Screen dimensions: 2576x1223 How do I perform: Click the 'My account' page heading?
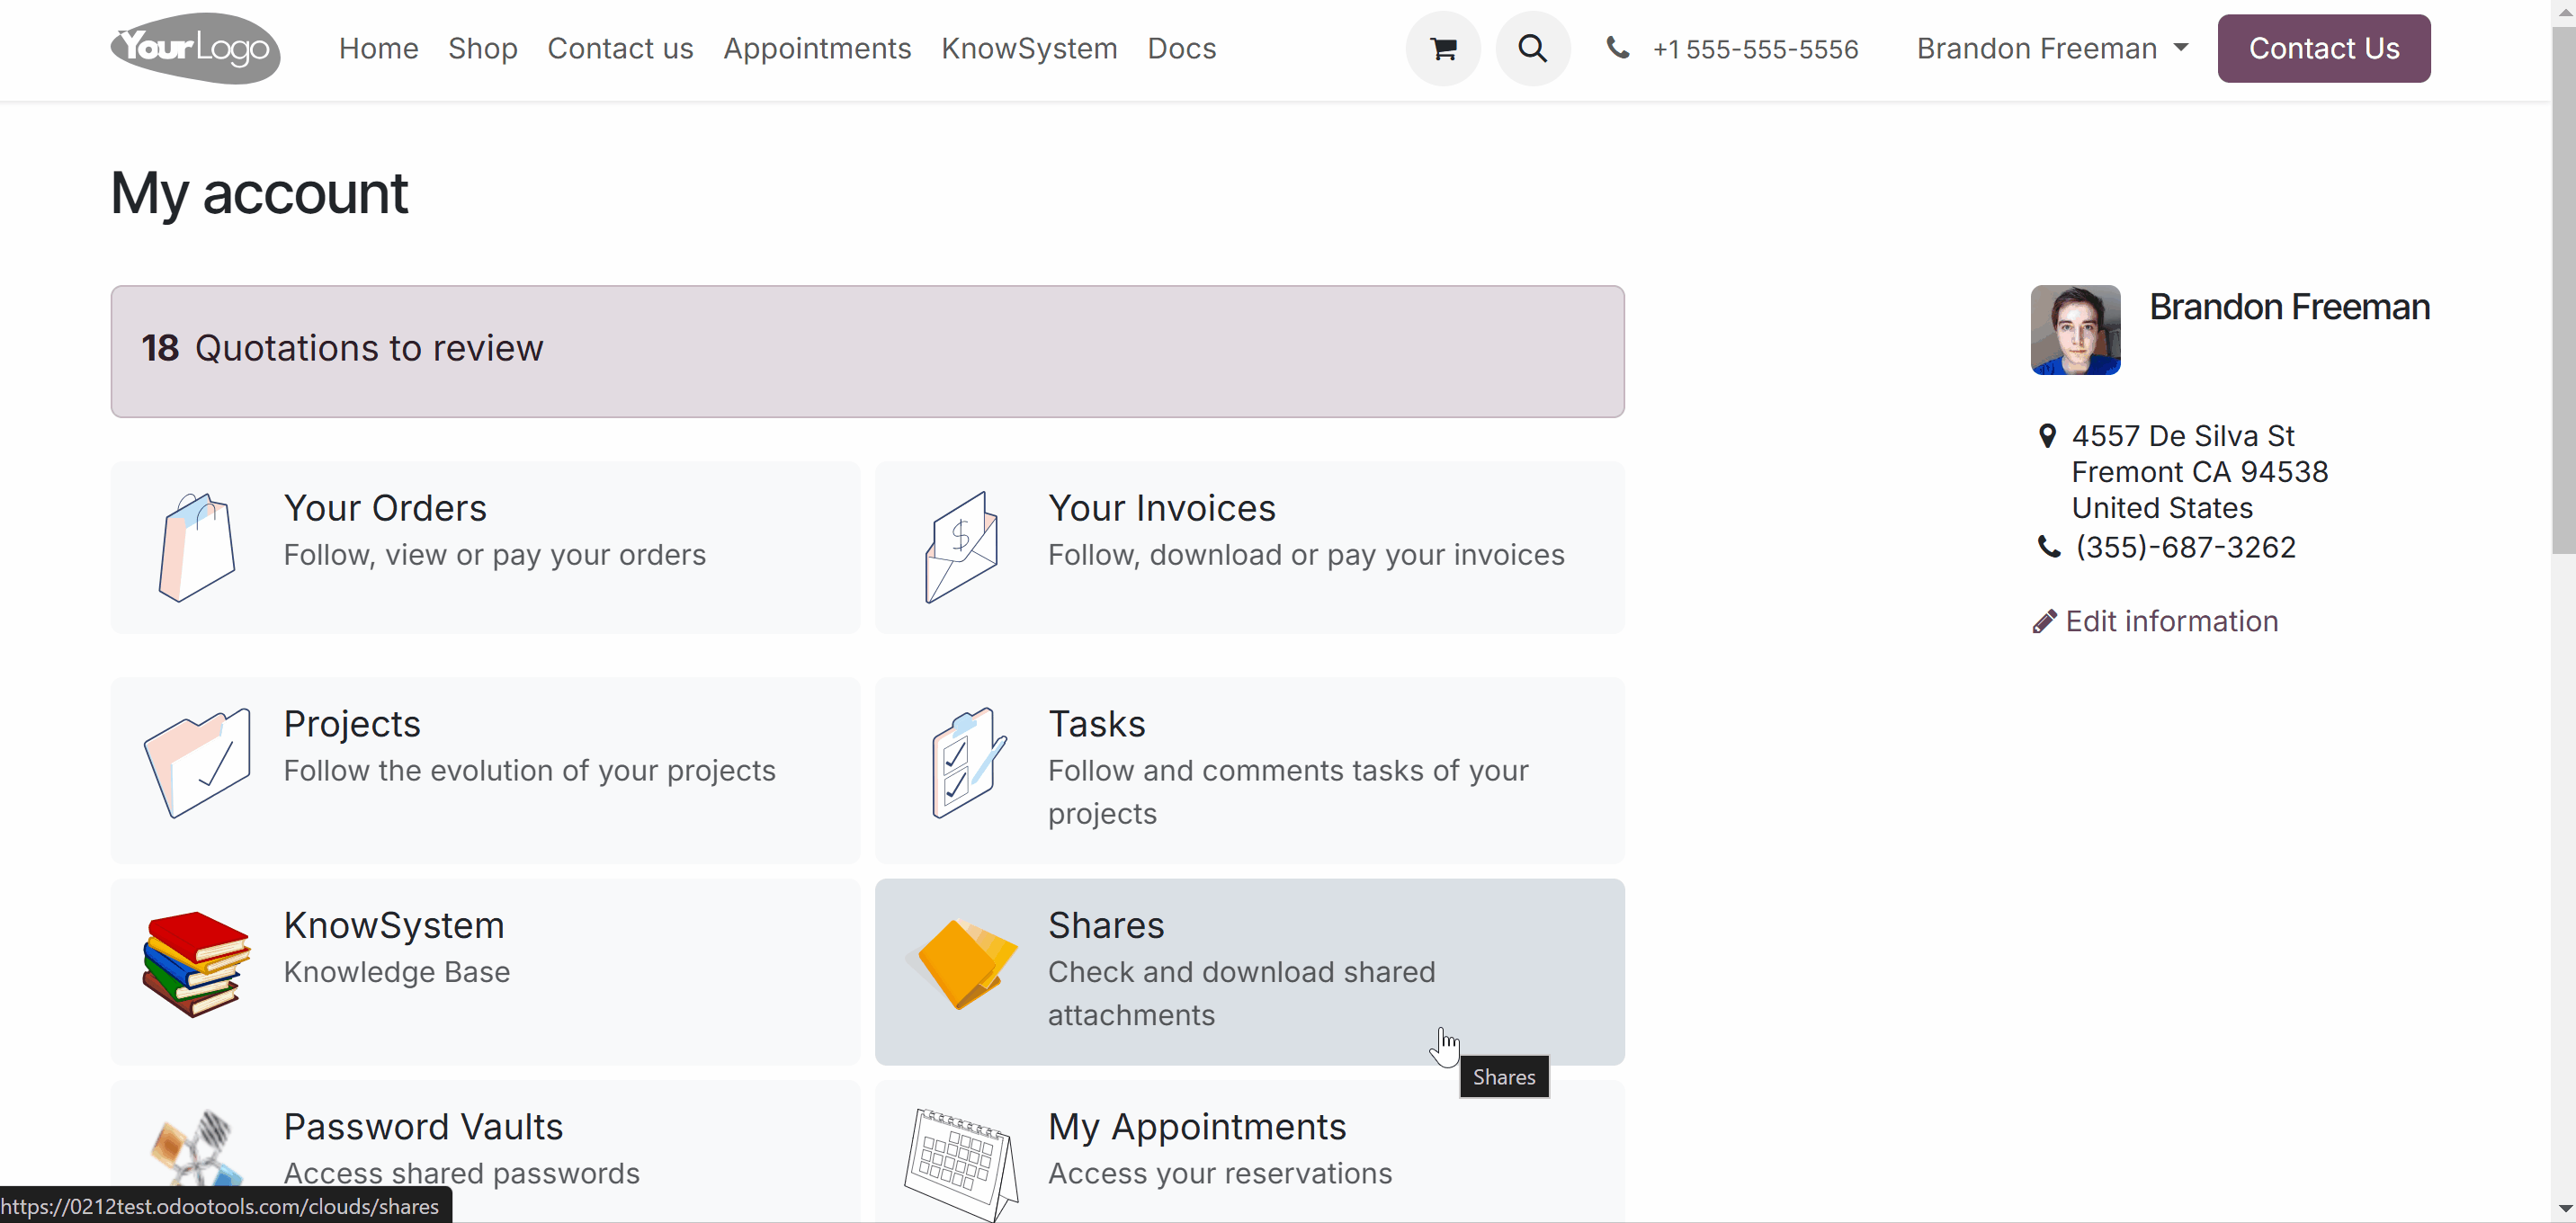coord(259,193)
